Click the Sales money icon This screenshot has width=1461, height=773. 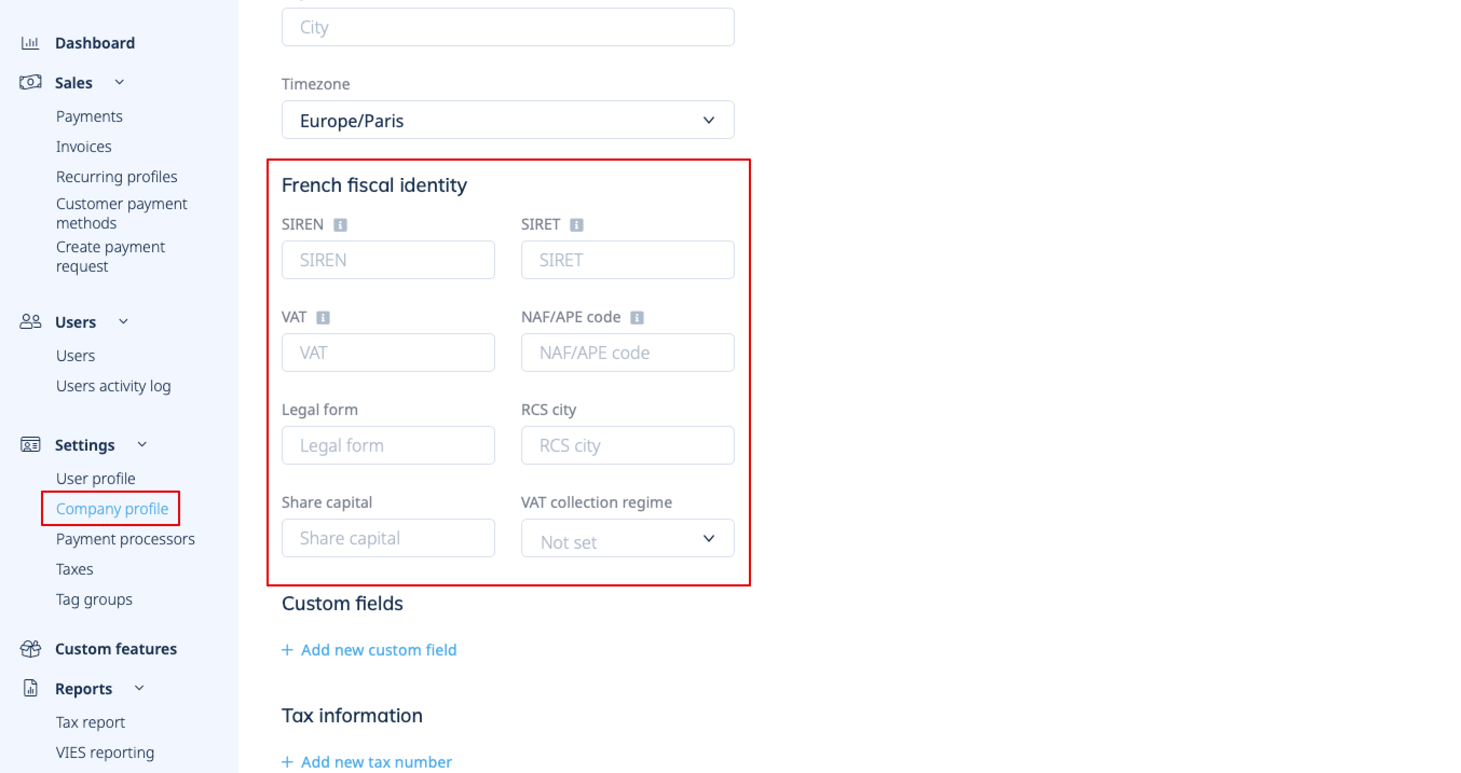(30, 82)
